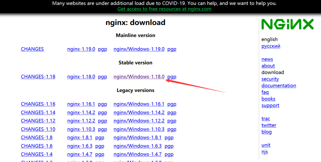Open CHANGES-1.16 link

[x=38, y=104]
